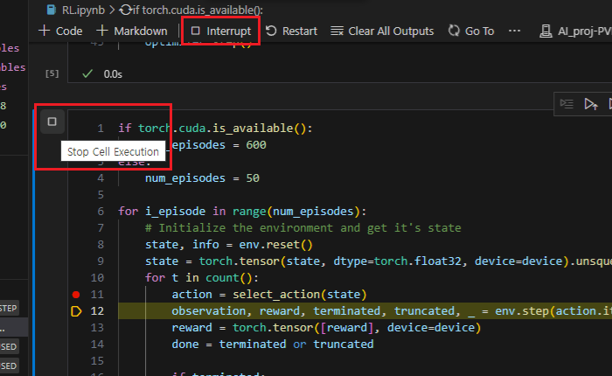Click 'count()' on line 10
612x376 pixels.
click(x=229, y=277)
